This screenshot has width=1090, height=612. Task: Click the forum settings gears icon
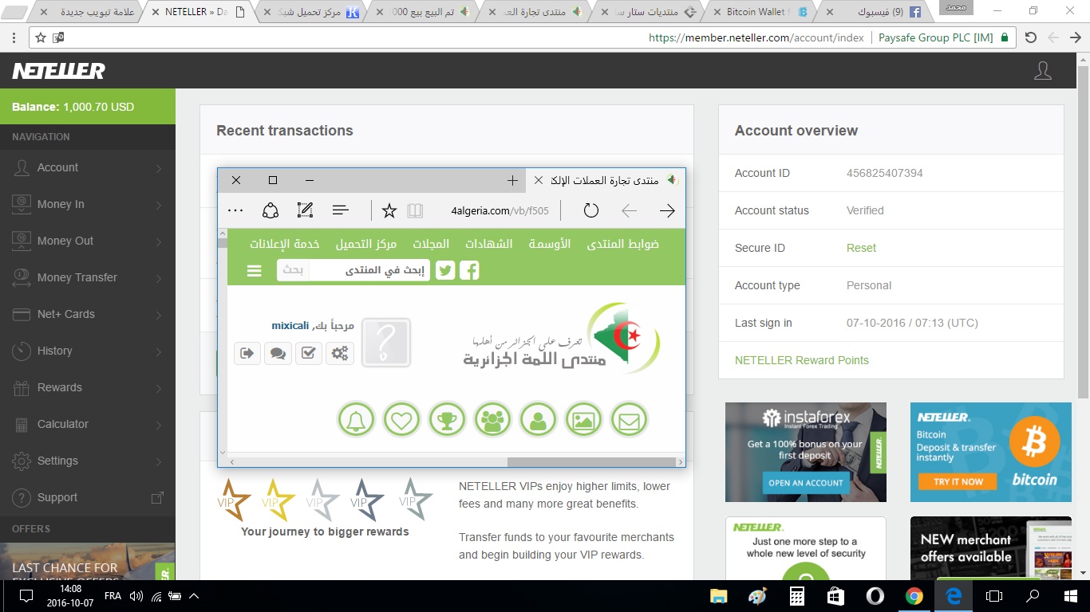coord(340,353)
